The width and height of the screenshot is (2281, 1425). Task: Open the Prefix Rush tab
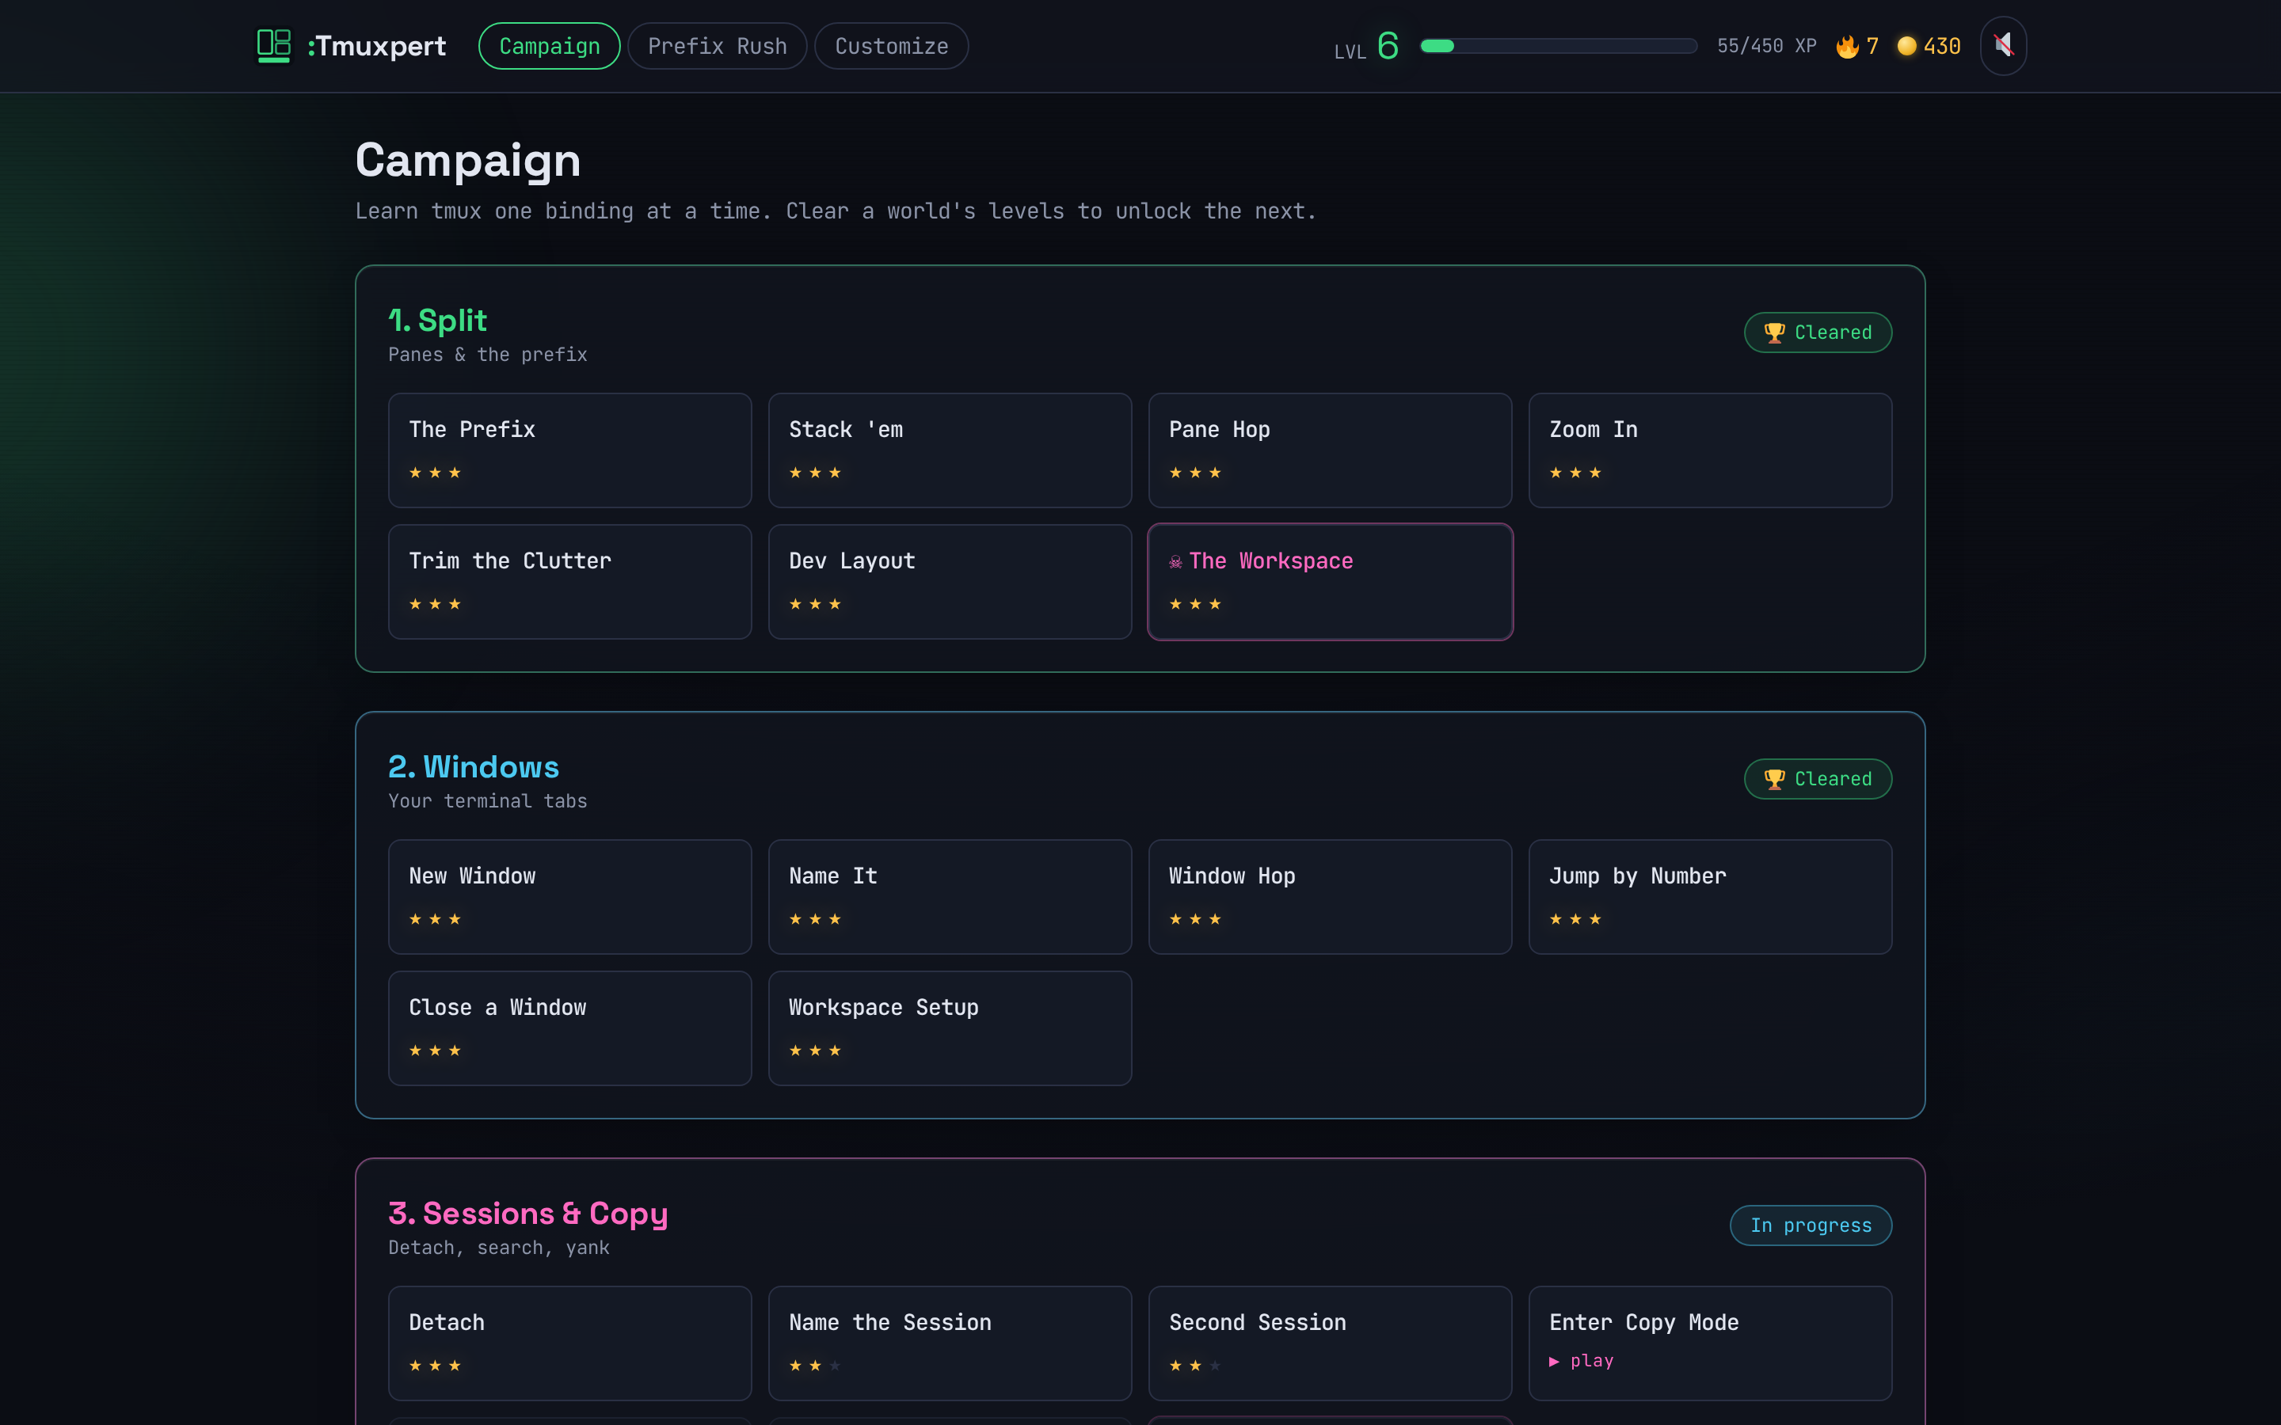(x=718, y=46)
